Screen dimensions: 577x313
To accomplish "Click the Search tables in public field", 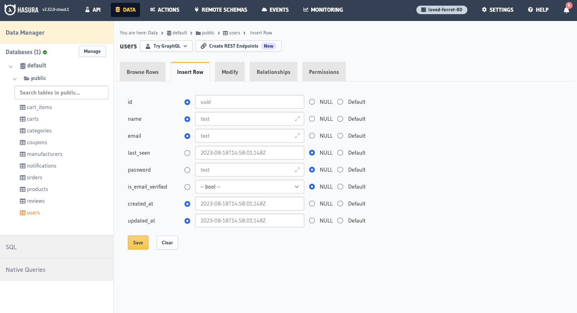I will [62, 92].
